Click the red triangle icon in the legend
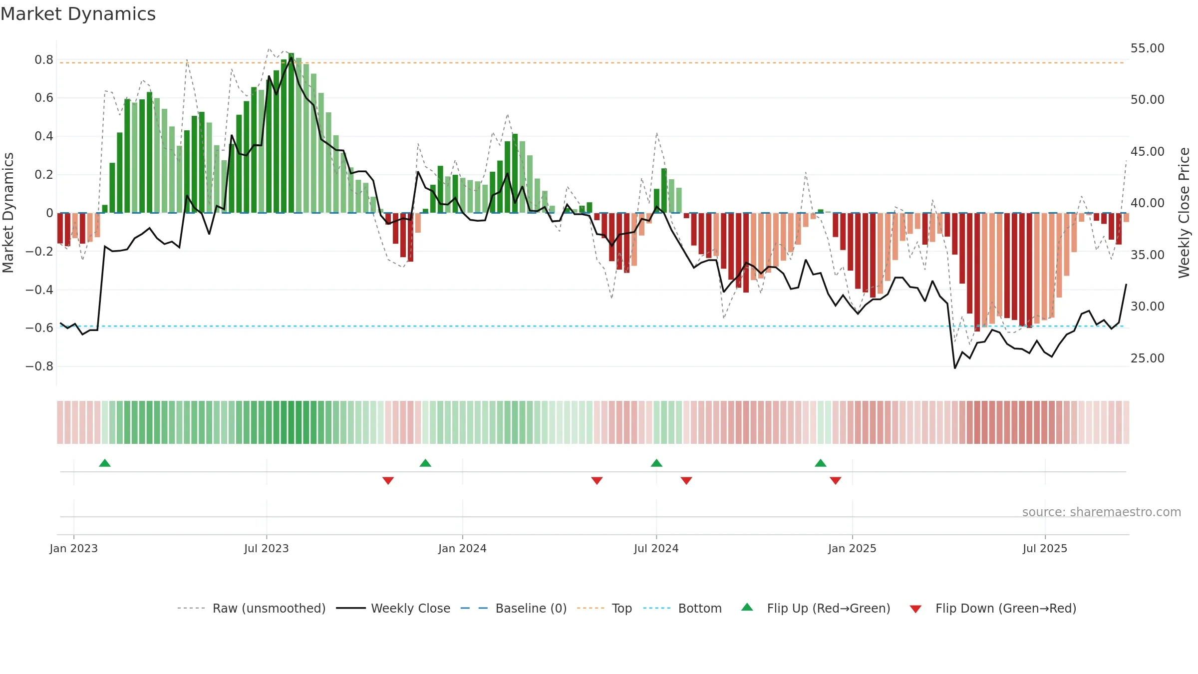 pos(915,609)
